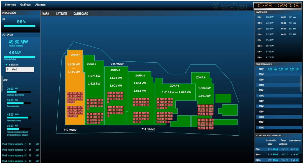The width and height of the screenshot is (303, 163).
Task: Expand the right side panel handle
Action: [301, 84]
